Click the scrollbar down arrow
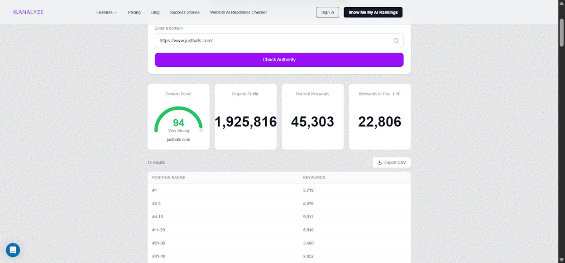The image size is (565, 263). (561, 259)
